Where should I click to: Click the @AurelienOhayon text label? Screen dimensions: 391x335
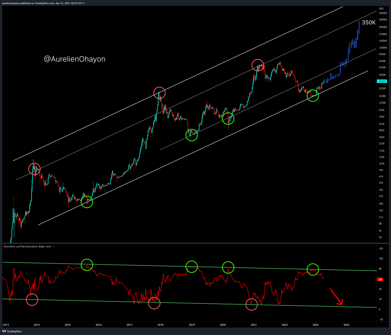[75, 59]
